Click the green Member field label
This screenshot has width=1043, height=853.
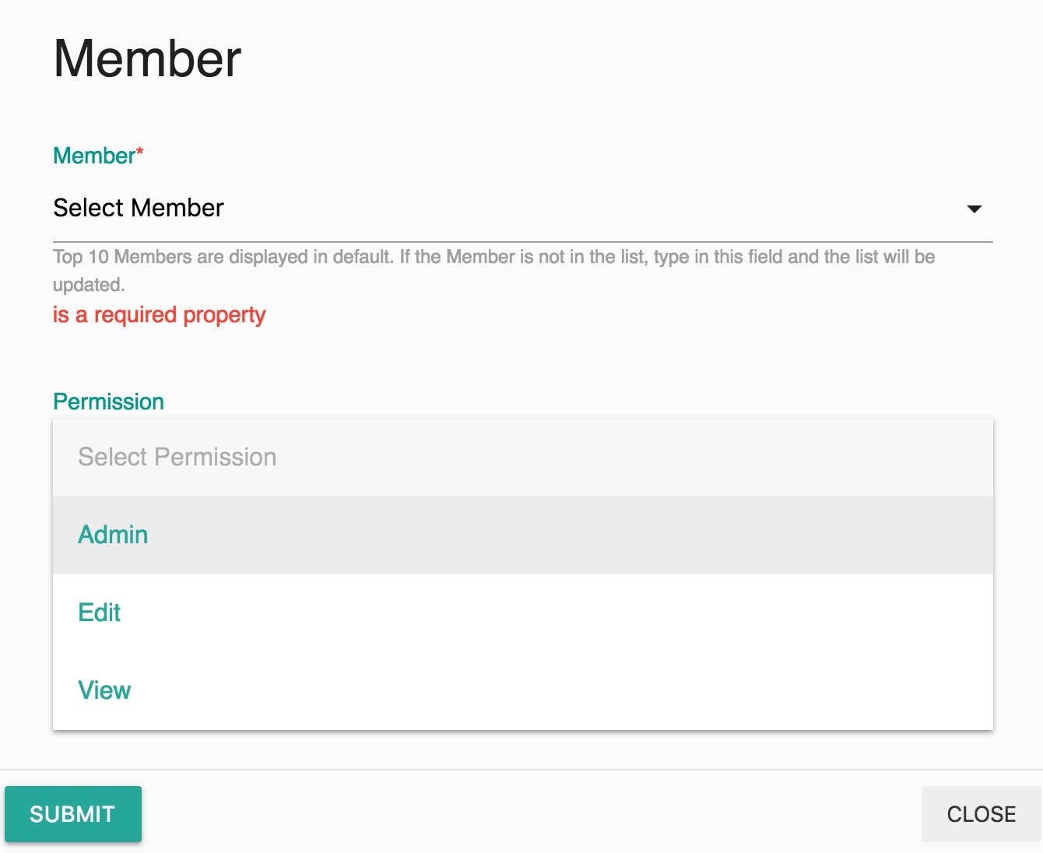[93, 156]
